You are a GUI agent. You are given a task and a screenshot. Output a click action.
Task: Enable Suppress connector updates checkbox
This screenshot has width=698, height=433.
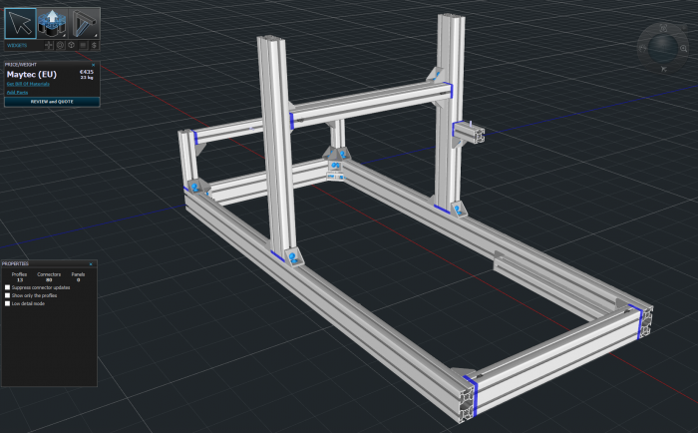tap(8, 287)
